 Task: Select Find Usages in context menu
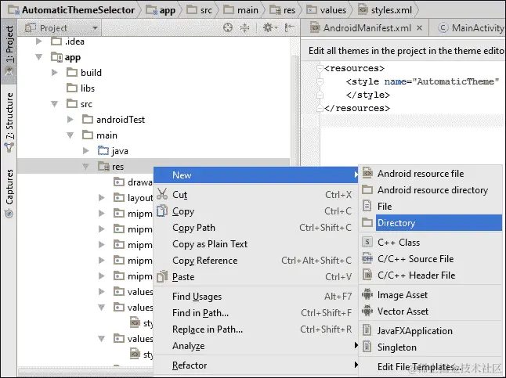255,296
